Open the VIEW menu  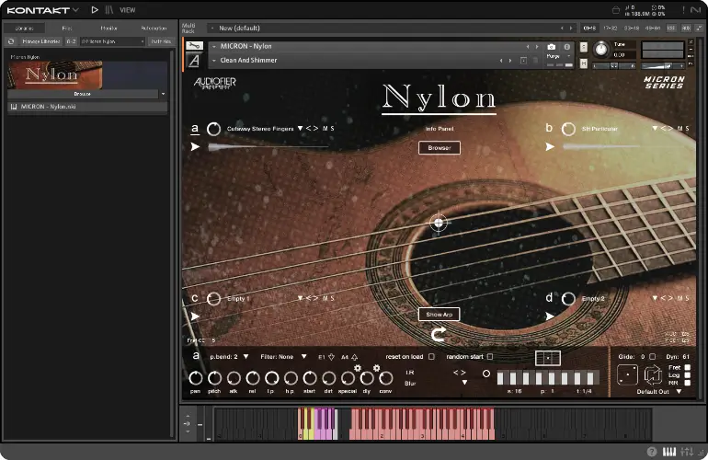[127, 10]
